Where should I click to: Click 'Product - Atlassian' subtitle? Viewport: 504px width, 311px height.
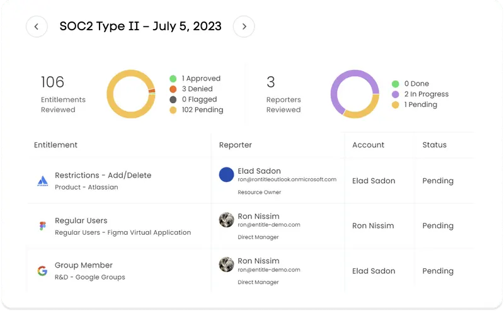pos(86,187)
